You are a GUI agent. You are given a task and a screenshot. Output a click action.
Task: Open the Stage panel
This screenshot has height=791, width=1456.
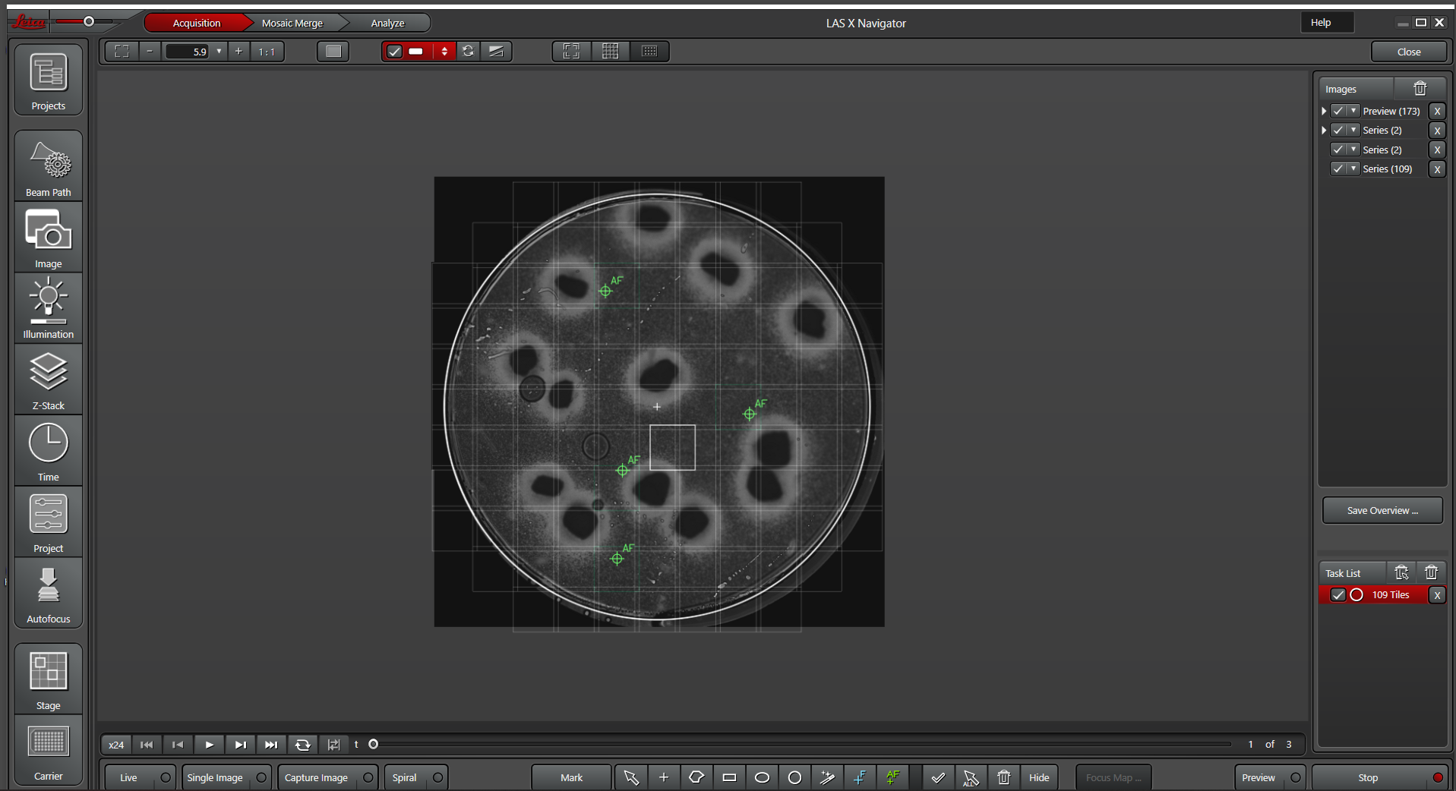pyautogui.click(x=48, y=679)
